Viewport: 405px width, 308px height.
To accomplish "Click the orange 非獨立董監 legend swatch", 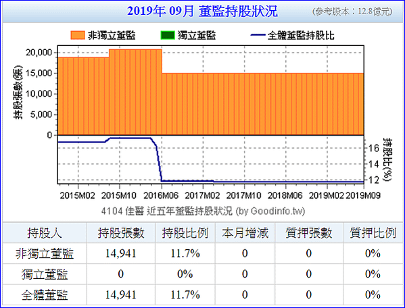I will point(78,35).
